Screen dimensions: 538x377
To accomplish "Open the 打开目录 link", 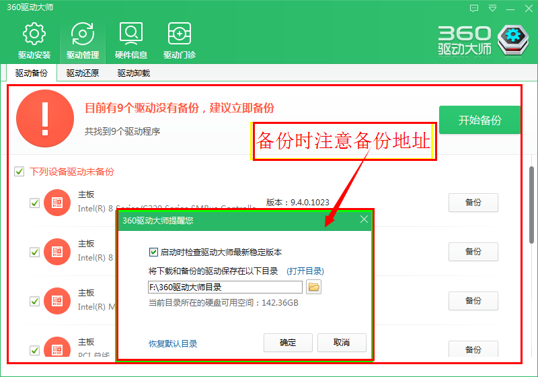I will click(x=305, y=271).
